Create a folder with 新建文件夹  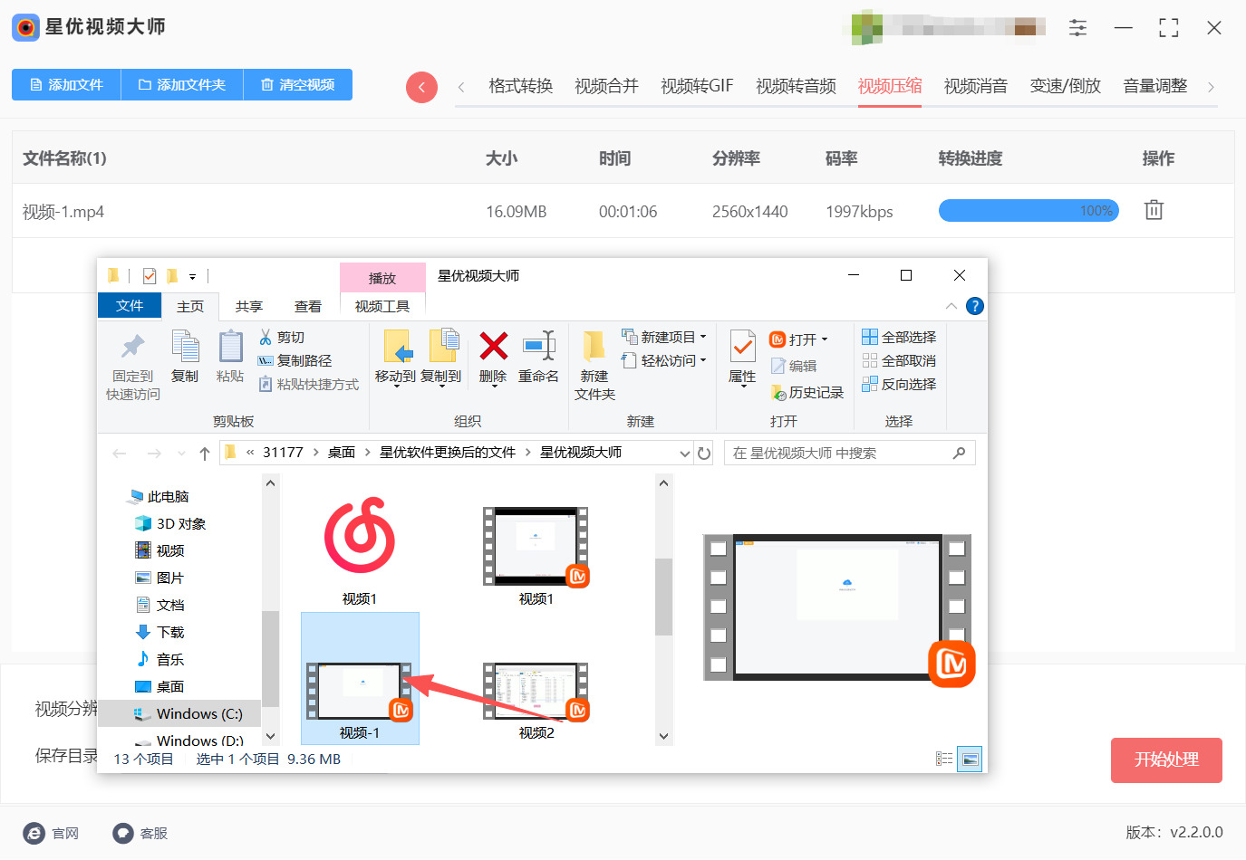[594, 366]
